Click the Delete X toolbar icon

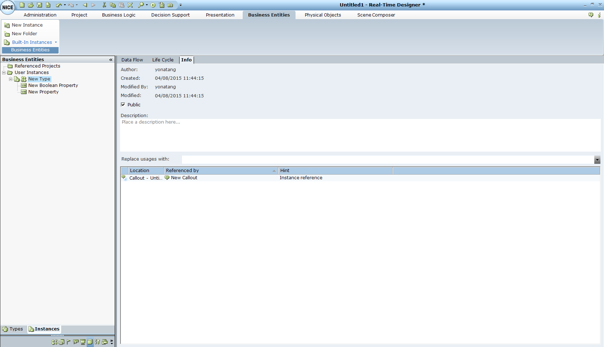pos(130,5)
